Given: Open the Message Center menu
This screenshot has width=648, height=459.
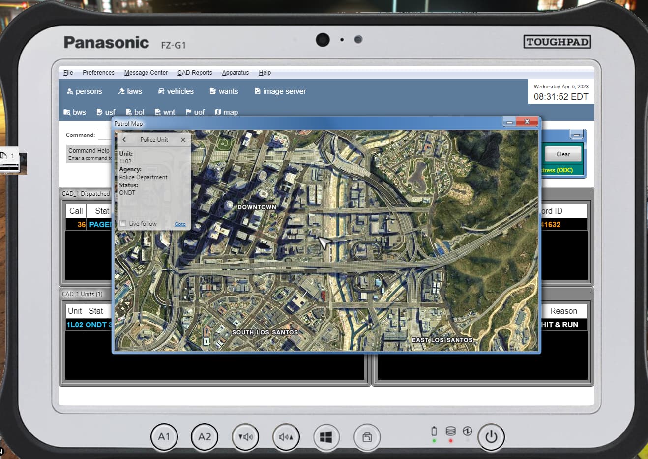Looking at the screenshot, I should [146, 73].
